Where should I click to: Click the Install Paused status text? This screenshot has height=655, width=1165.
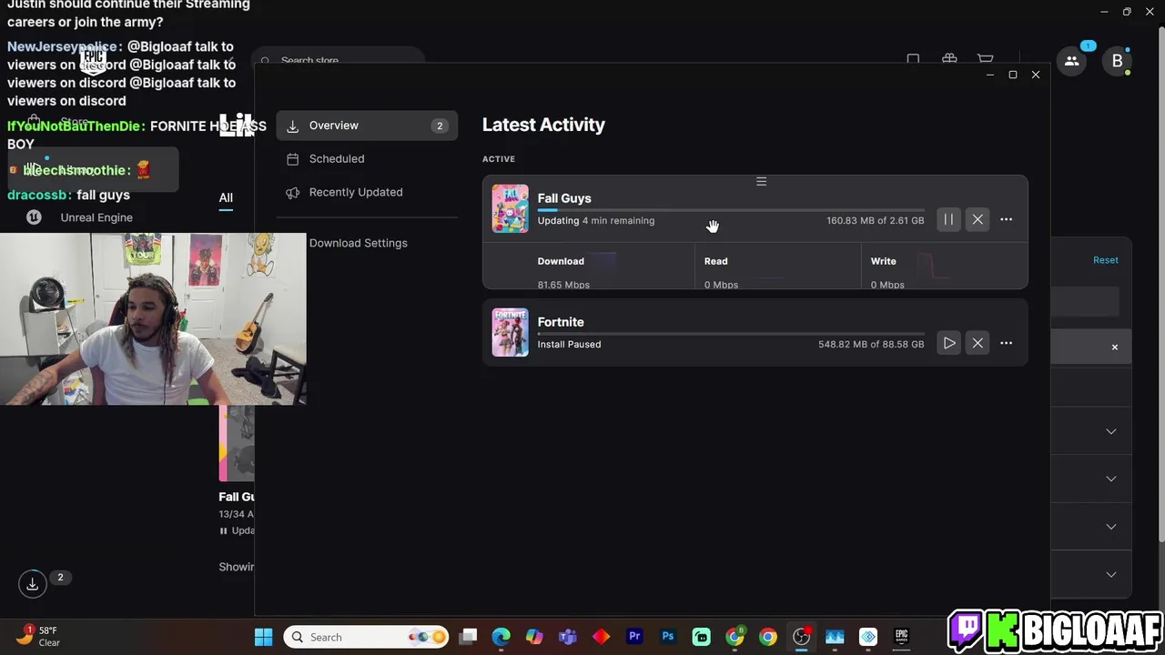tap(569, 344)
